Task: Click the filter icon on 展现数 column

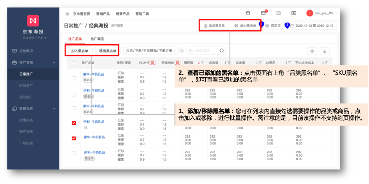Action: [x=202, y=63]
